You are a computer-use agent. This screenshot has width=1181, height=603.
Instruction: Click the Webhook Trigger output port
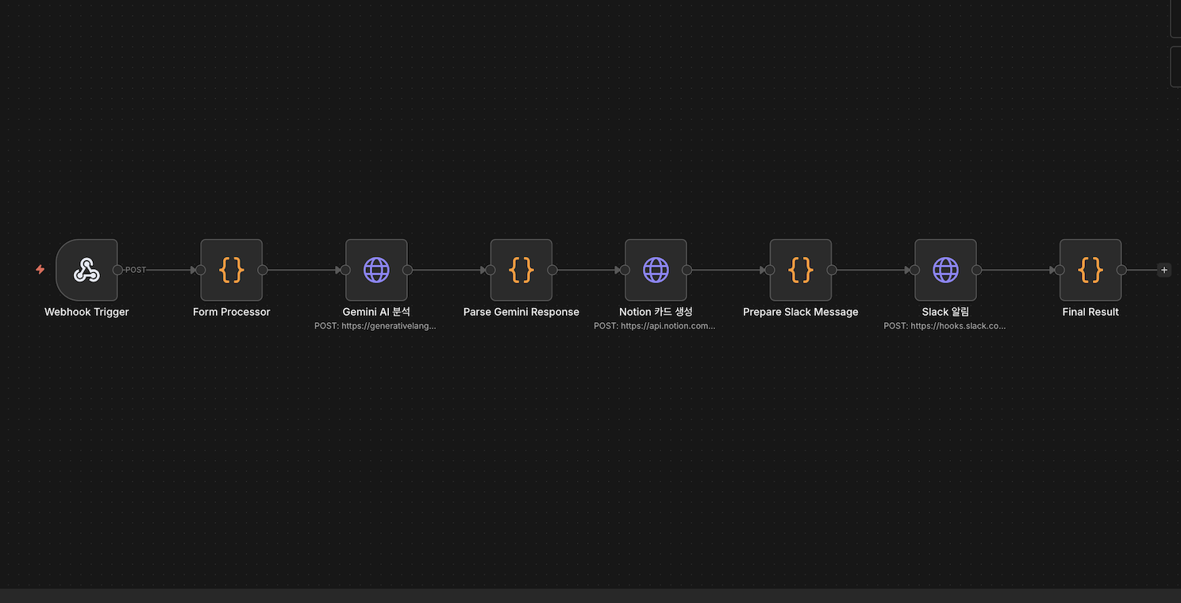coord(117,270)
